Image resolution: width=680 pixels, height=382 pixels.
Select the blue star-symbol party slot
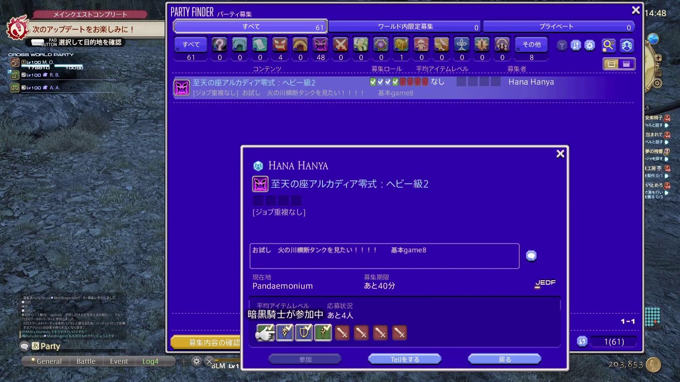point(285,333)
